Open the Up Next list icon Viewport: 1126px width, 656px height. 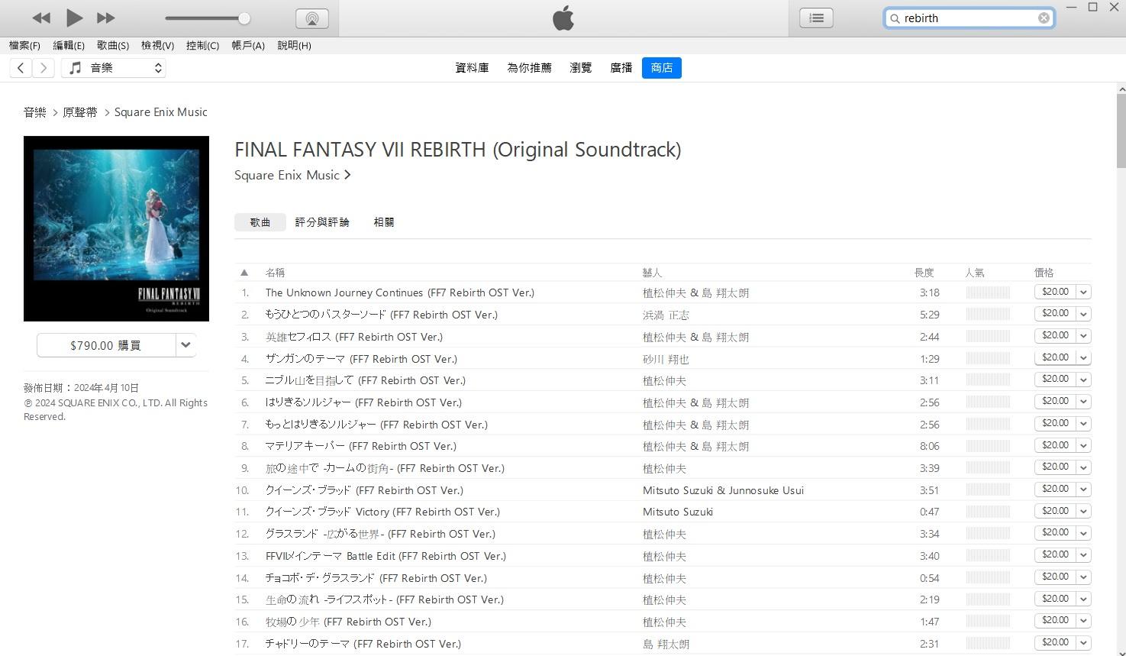tap(816, 18)
